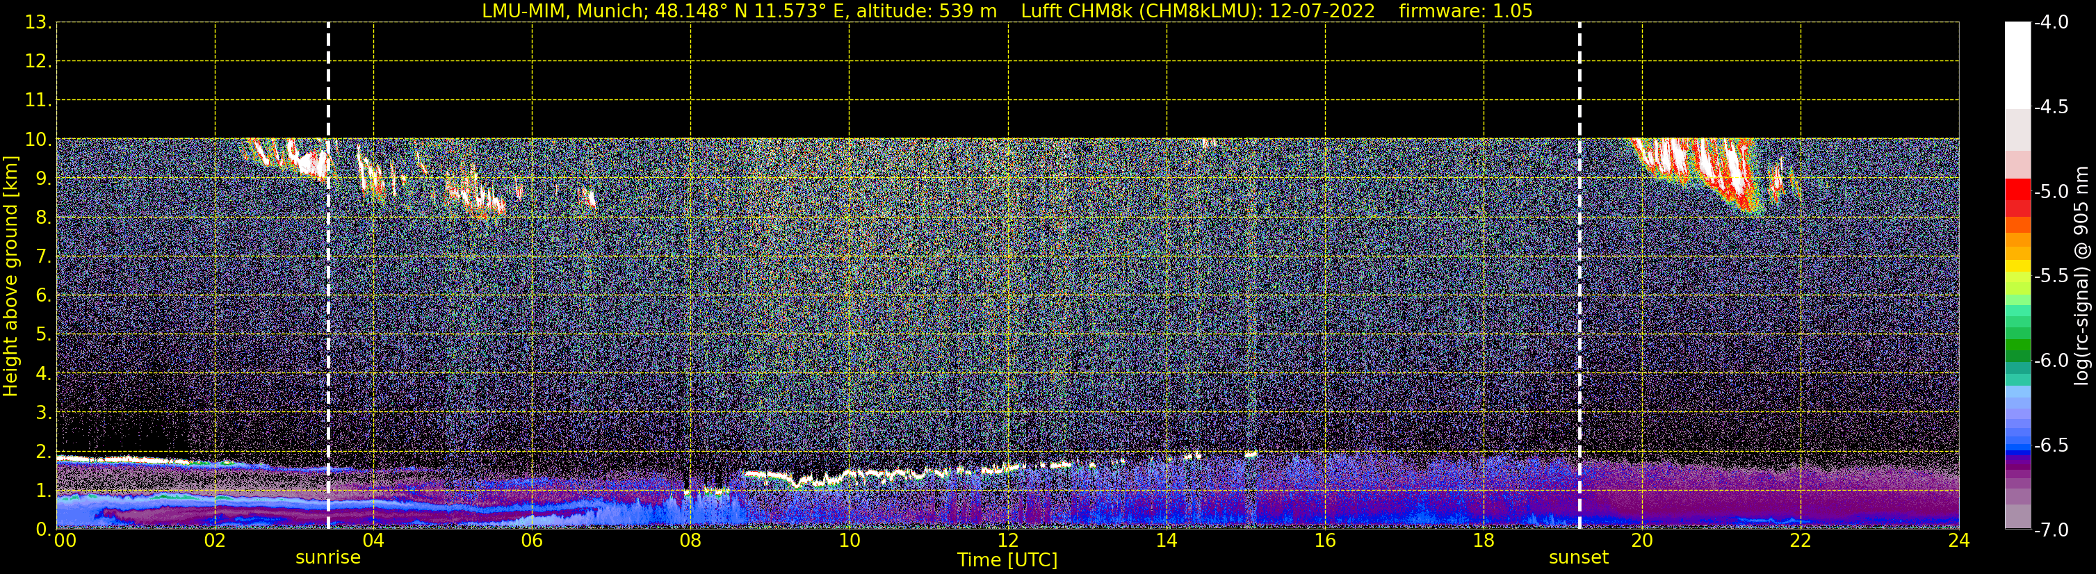Click the yellow segment of the colorbar
The image size is (2096, 574).
click(2018, 266)
